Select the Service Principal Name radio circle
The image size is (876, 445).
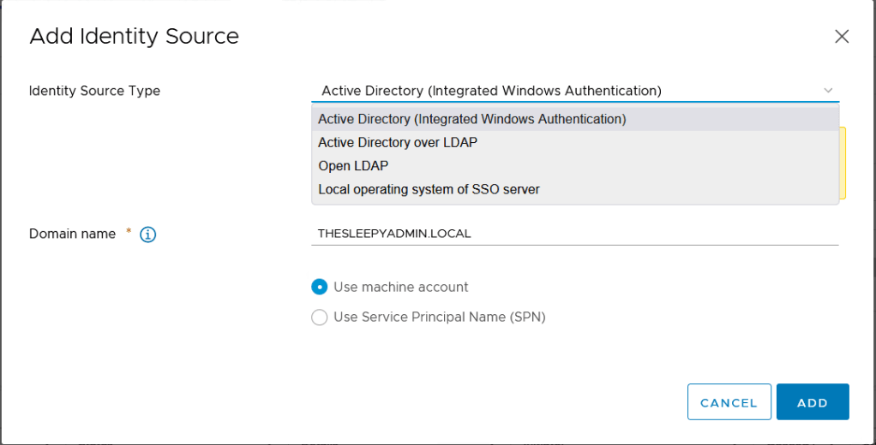320,317
